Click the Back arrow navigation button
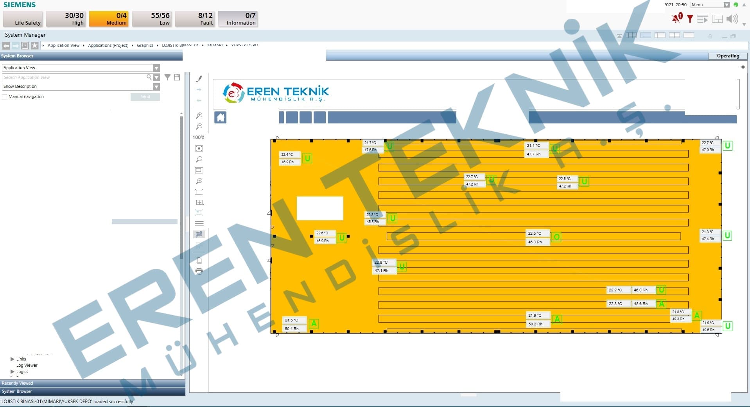The height and width of the screenshot is (407, 750). 6,45
